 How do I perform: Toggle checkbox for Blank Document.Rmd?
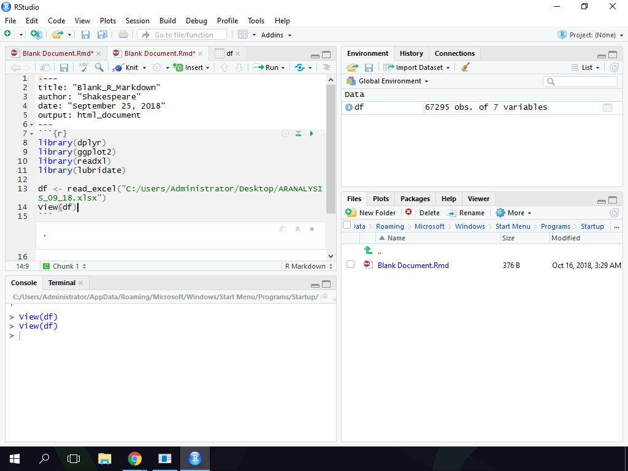coord(350,264)
